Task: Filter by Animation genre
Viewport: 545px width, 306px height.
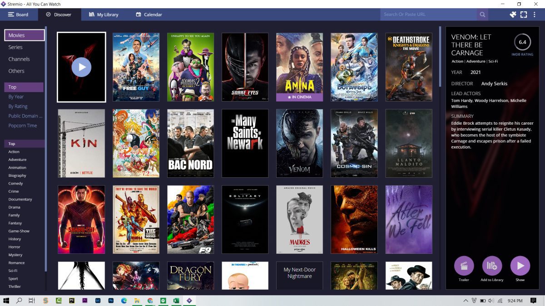Action: pos(17,168)
